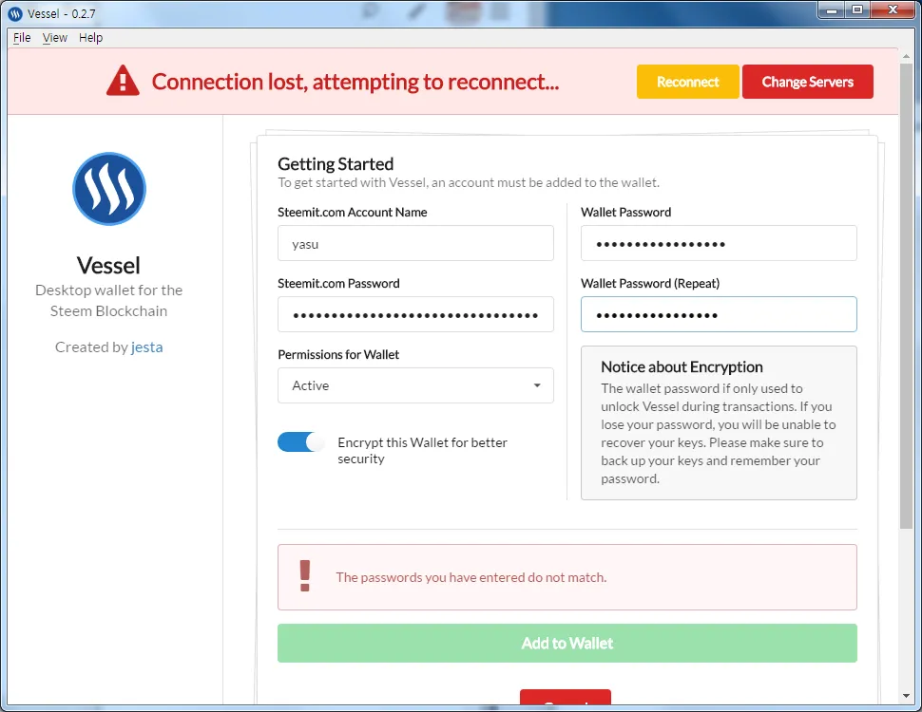Click the Change Servers button
Image resolution: width=922 pixels, height=712 pixels.
click(x=807, y=82)
